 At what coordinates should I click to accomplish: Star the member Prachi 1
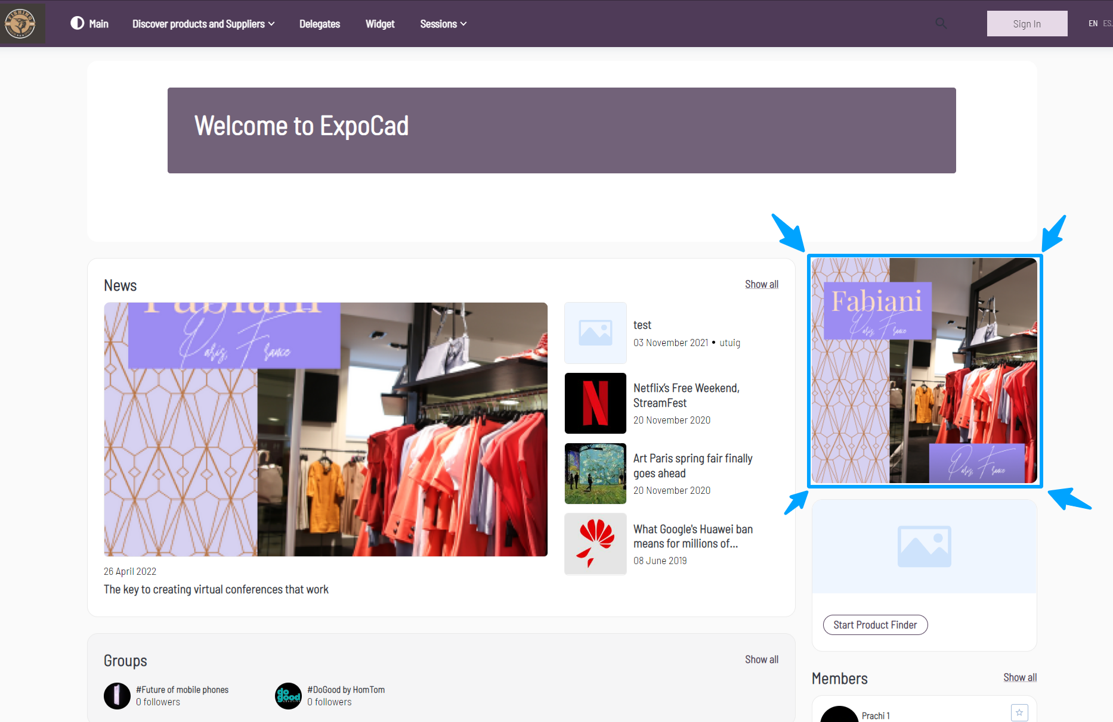pos(1019,712)
